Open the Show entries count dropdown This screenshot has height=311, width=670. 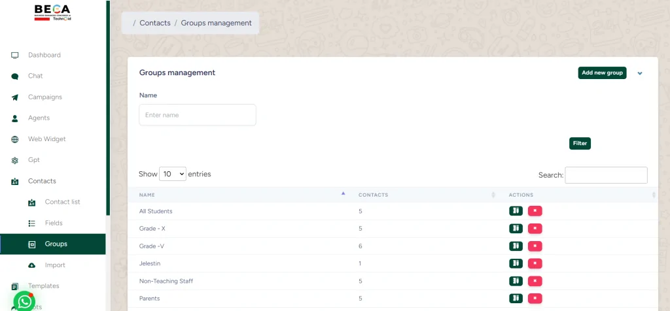[x=173, y=174]
